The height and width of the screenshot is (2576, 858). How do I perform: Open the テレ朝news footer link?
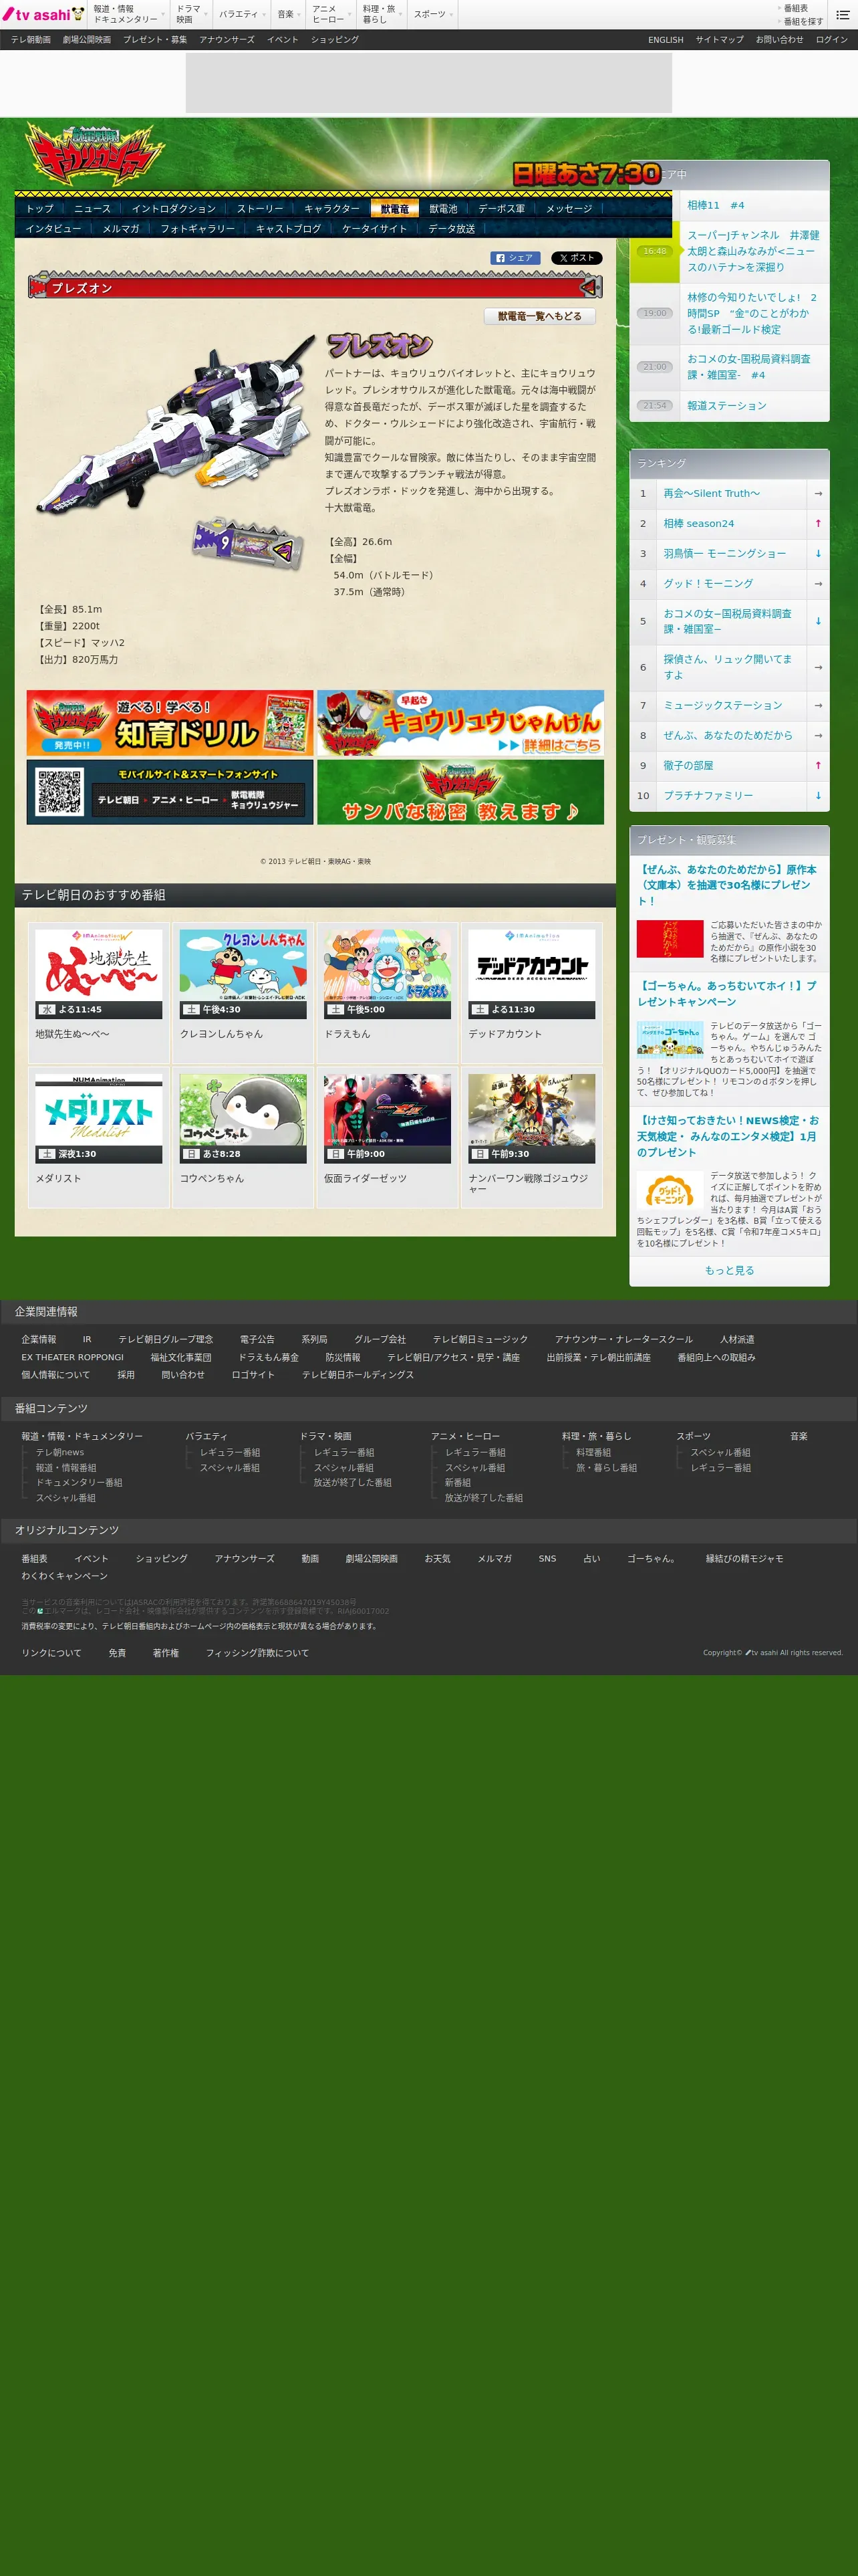point(60,1452)
